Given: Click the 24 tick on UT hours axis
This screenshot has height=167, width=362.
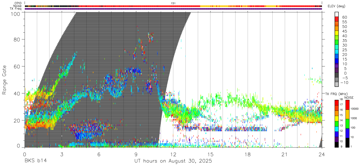Looking at the screenshot, I should click(x=322, y=154).
